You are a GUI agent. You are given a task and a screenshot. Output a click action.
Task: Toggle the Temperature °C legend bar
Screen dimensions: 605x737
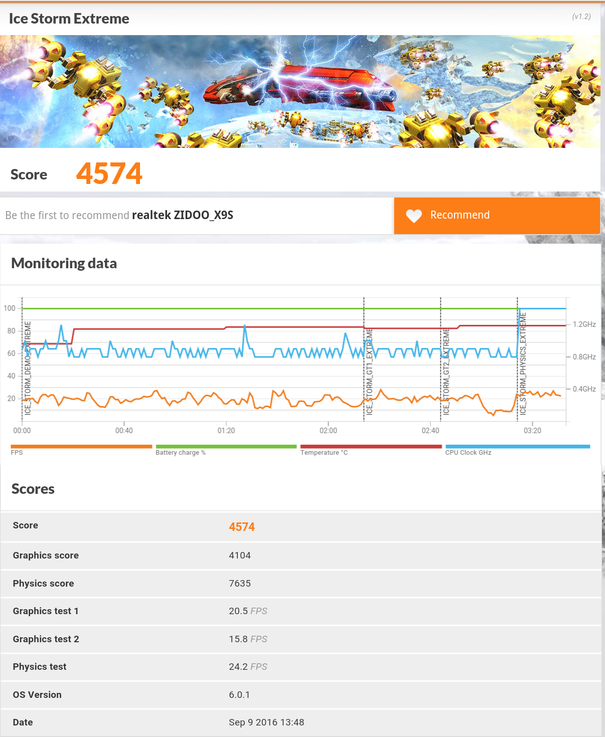click(x=371, y=446)
